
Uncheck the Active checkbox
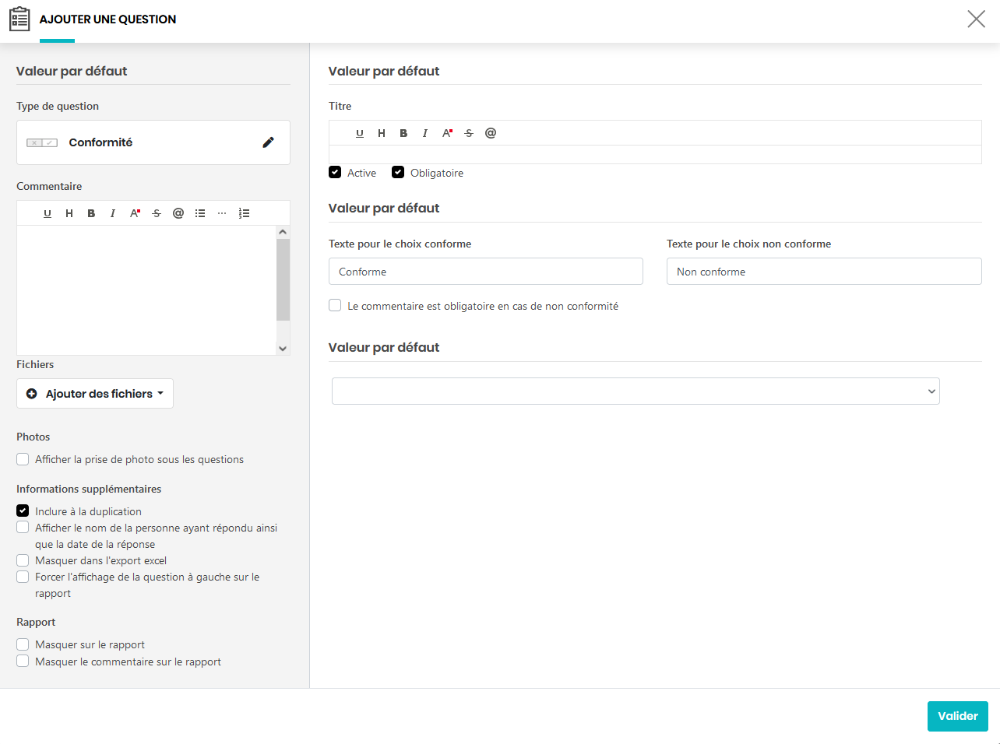pyautogui.click(x=335, y=173)
